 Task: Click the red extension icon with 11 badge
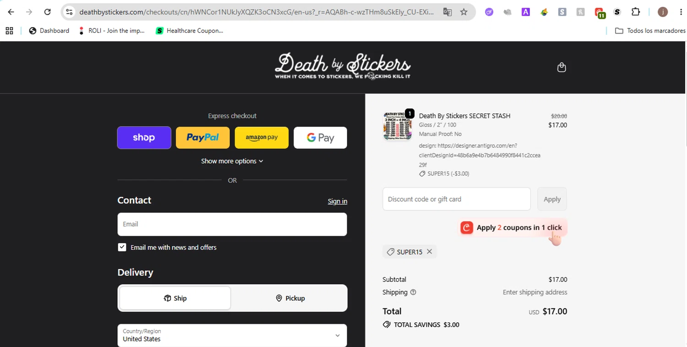pyautogui.click(x=600, y=13)
